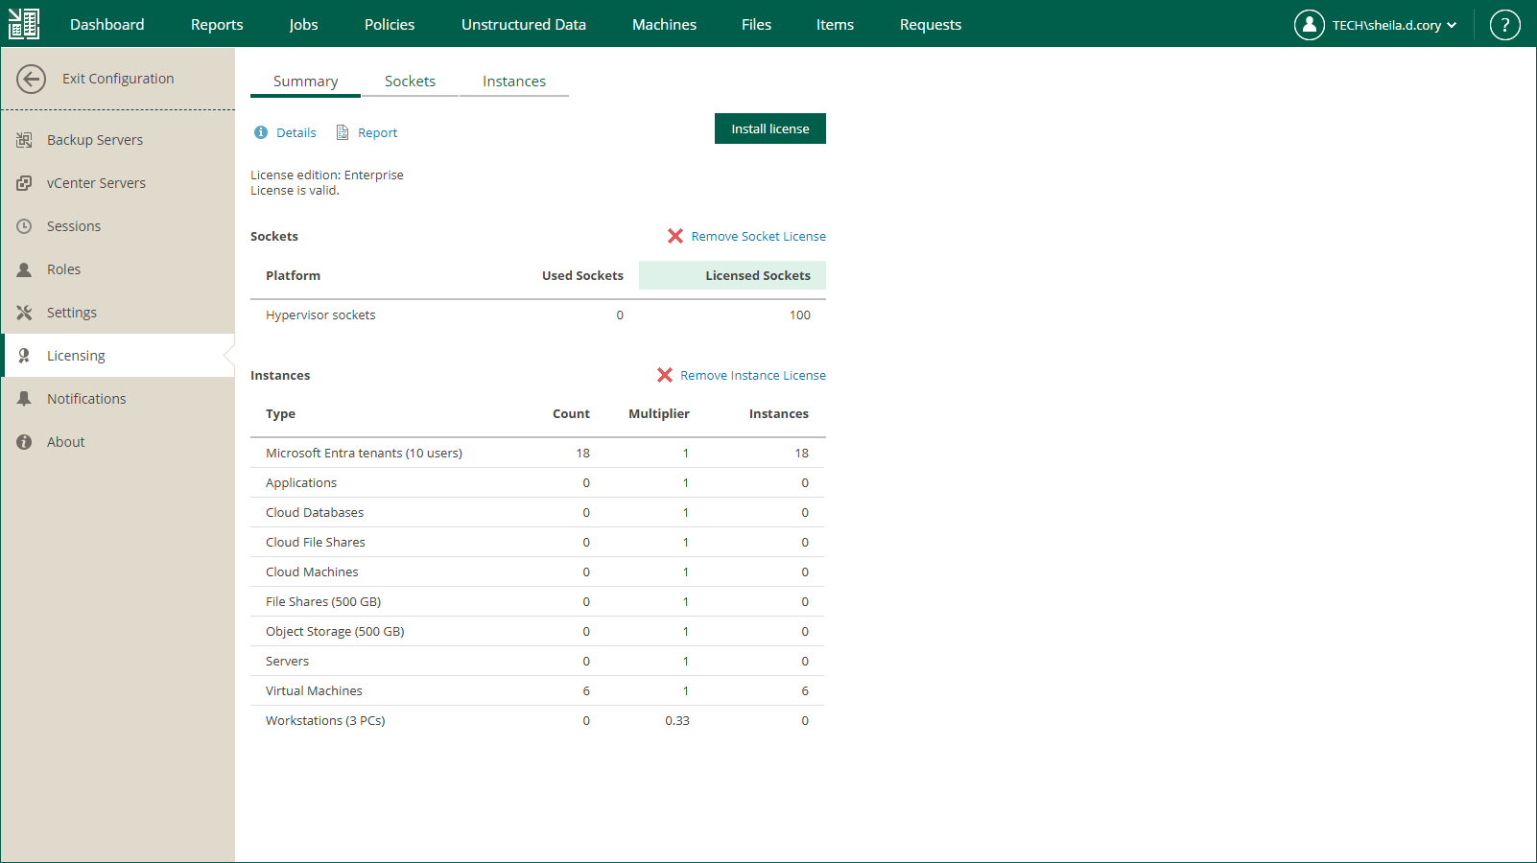Screen dimensions: 1537x863
Task: Open the Roles section in sidebar
Action: (x=63, y=269)
